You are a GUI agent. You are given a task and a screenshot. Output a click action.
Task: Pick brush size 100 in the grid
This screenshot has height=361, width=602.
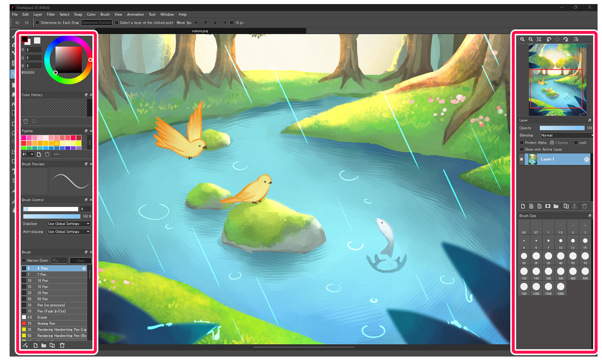(x=524, y=272)
